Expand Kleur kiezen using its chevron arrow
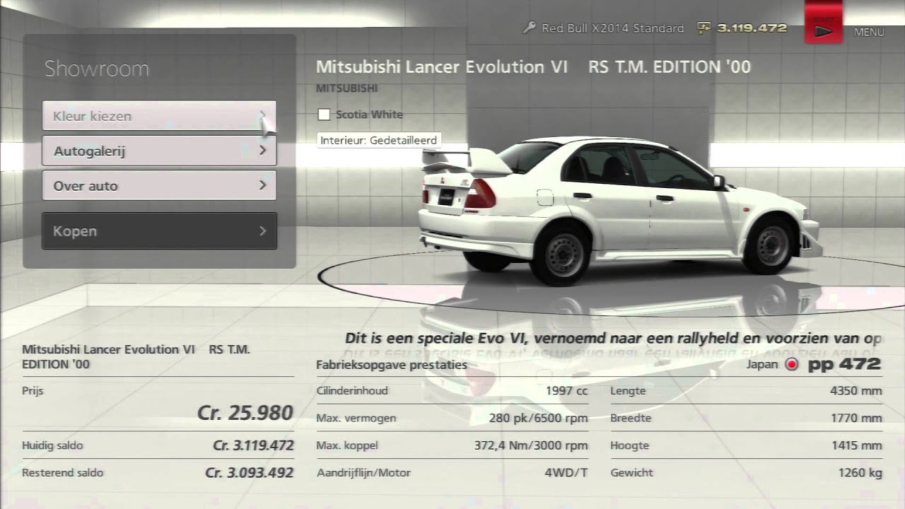 click(x=262, y=115)
